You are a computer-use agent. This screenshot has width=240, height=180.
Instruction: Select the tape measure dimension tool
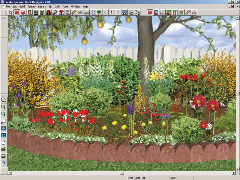click(74, 12)
